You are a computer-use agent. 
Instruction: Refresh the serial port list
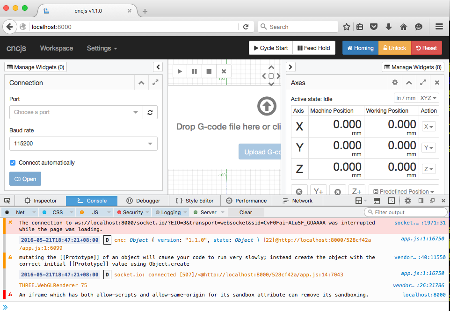click(150, 112)
